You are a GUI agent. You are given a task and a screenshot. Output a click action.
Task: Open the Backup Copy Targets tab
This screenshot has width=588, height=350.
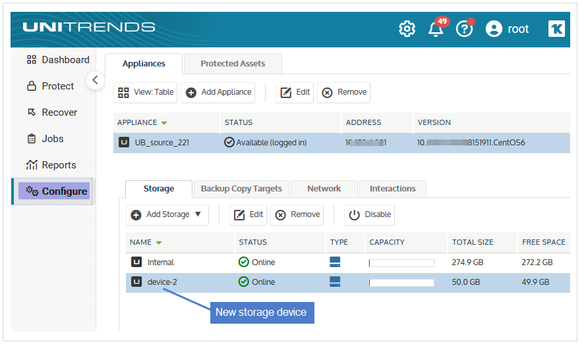pos(241,189)
